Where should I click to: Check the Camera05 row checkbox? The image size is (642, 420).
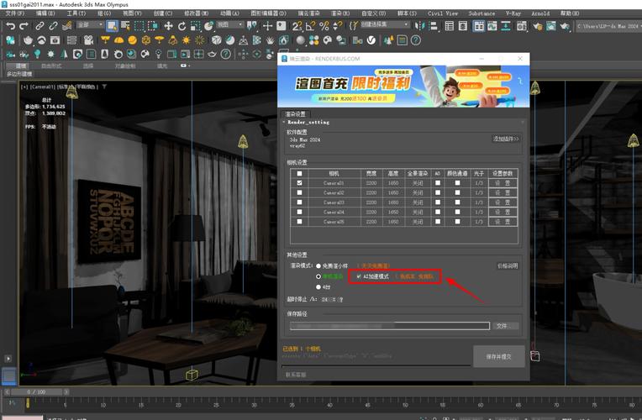pyautogui.click(x=299, y=222)
